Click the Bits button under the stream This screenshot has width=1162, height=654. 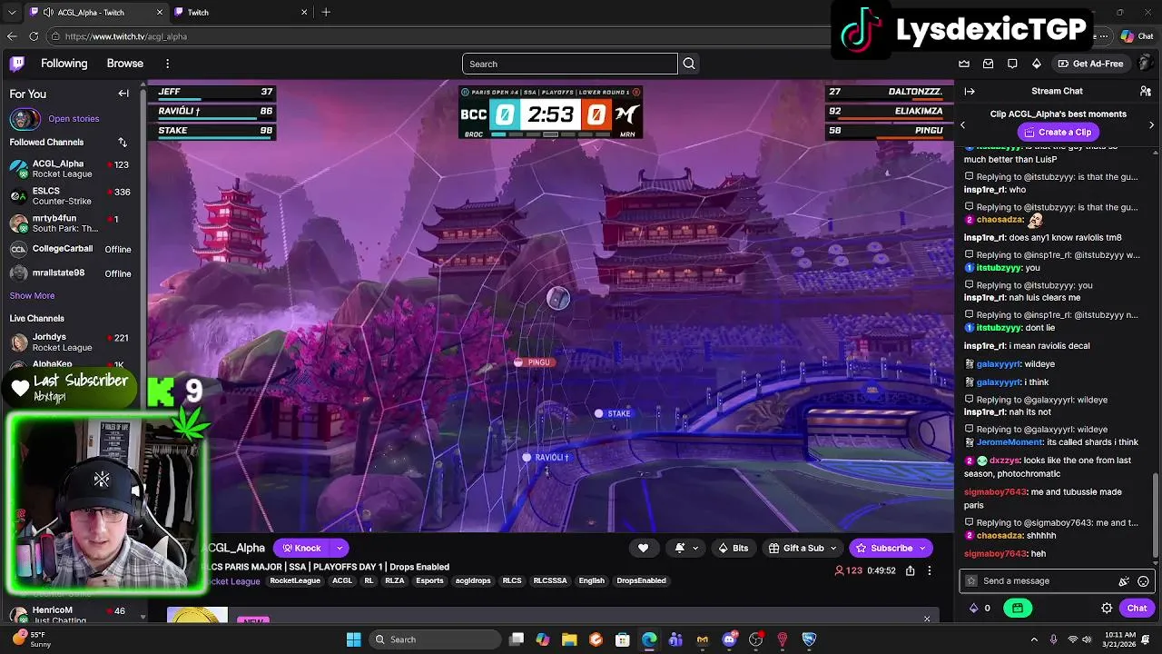tap(734, 548)
